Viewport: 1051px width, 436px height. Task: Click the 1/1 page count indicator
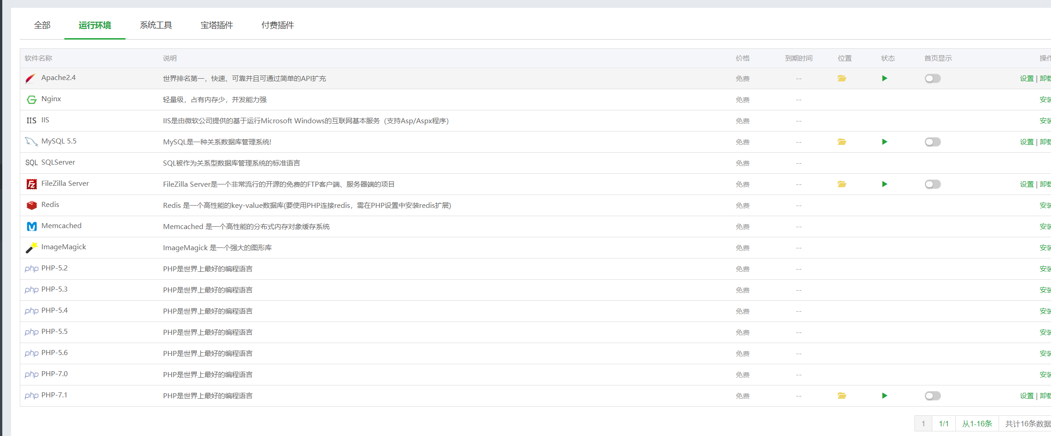point(944,424)
